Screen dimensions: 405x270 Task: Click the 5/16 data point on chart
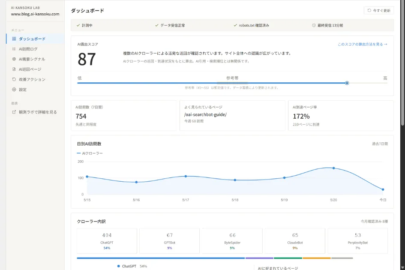click(136, 182)
